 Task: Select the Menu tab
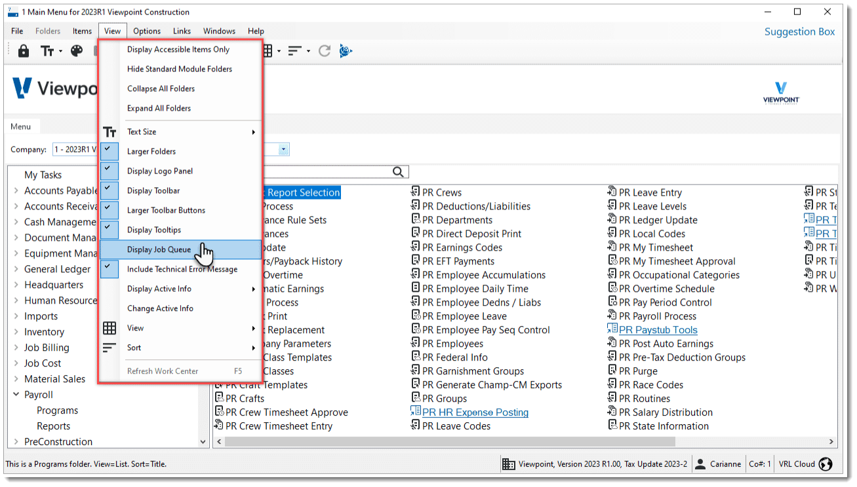tap(20, 126)
